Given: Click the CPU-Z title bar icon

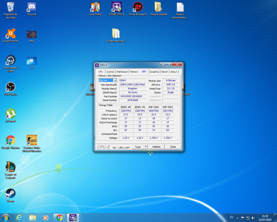Looking at the screenshot, I should (97, 65).
